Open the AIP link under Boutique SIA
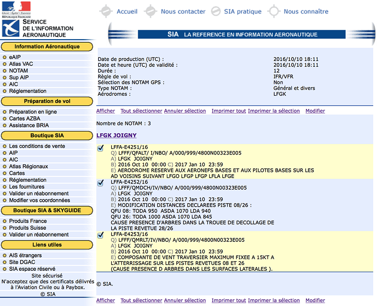Screen dimensions: 379x306 (x=13, y=153)
